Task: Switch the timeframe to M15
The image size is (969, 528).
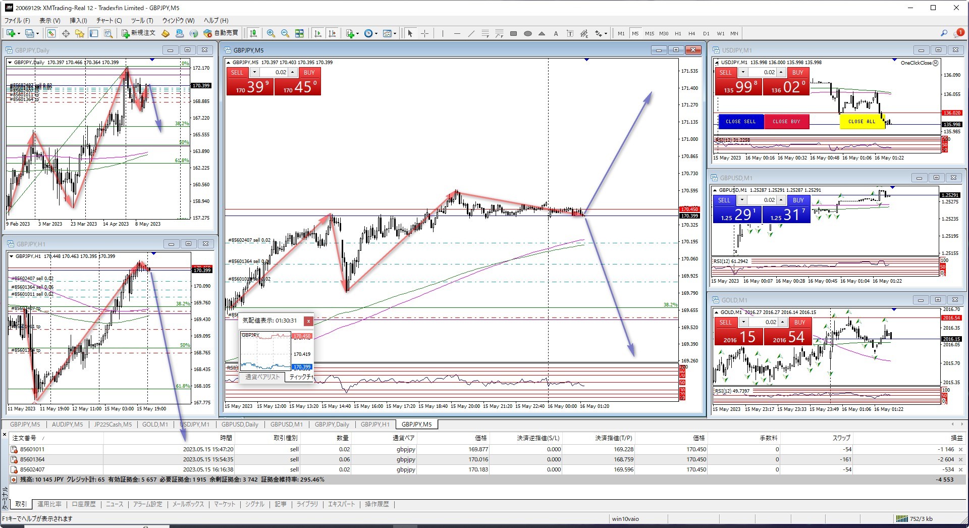Action: pyautogui.click(x=649, y=34)
